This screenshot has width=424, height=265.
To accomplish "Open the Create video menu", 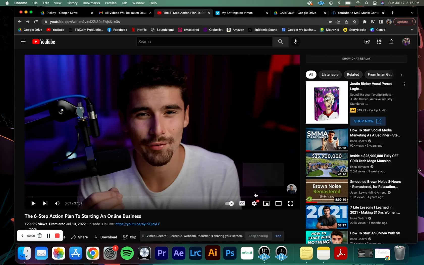I will 367,42.
